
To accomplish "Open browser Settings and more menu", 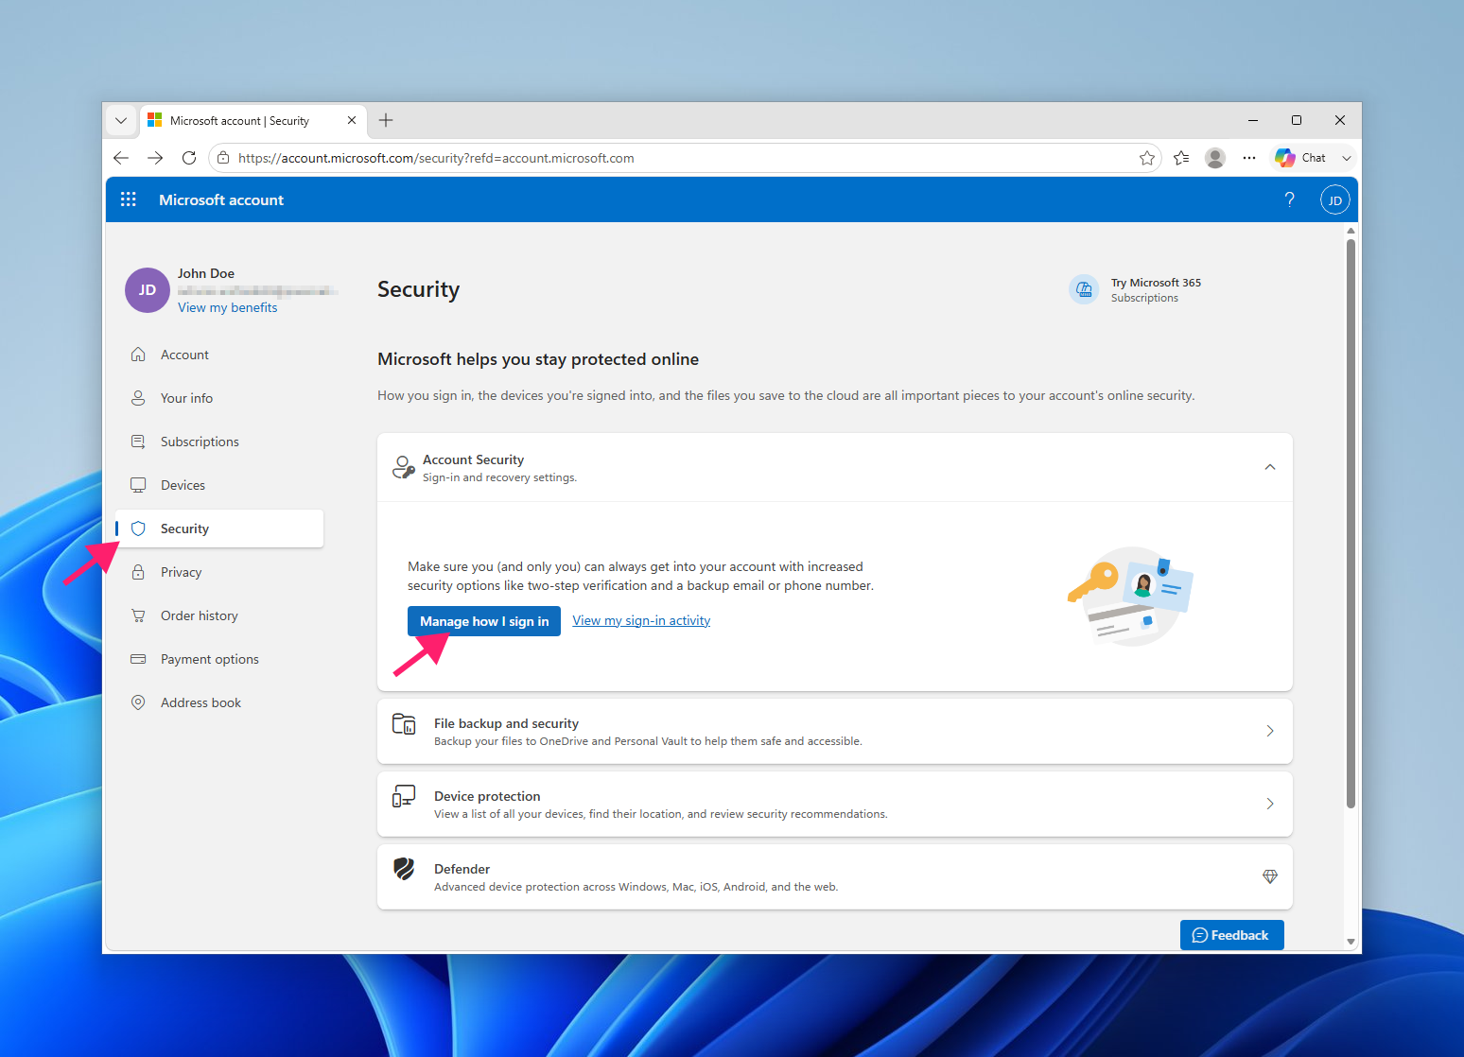I will pyautogui.click(x=1249, y=158).
